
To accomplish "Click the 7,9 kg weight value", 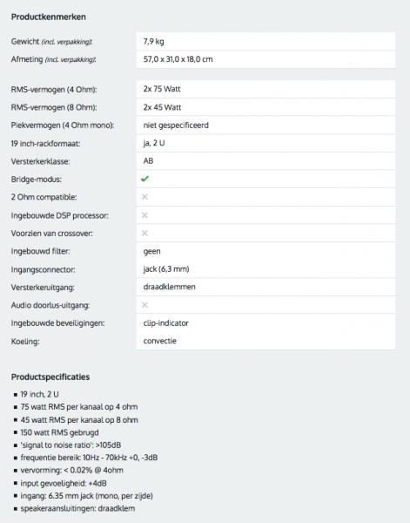I will coord(153,41).
